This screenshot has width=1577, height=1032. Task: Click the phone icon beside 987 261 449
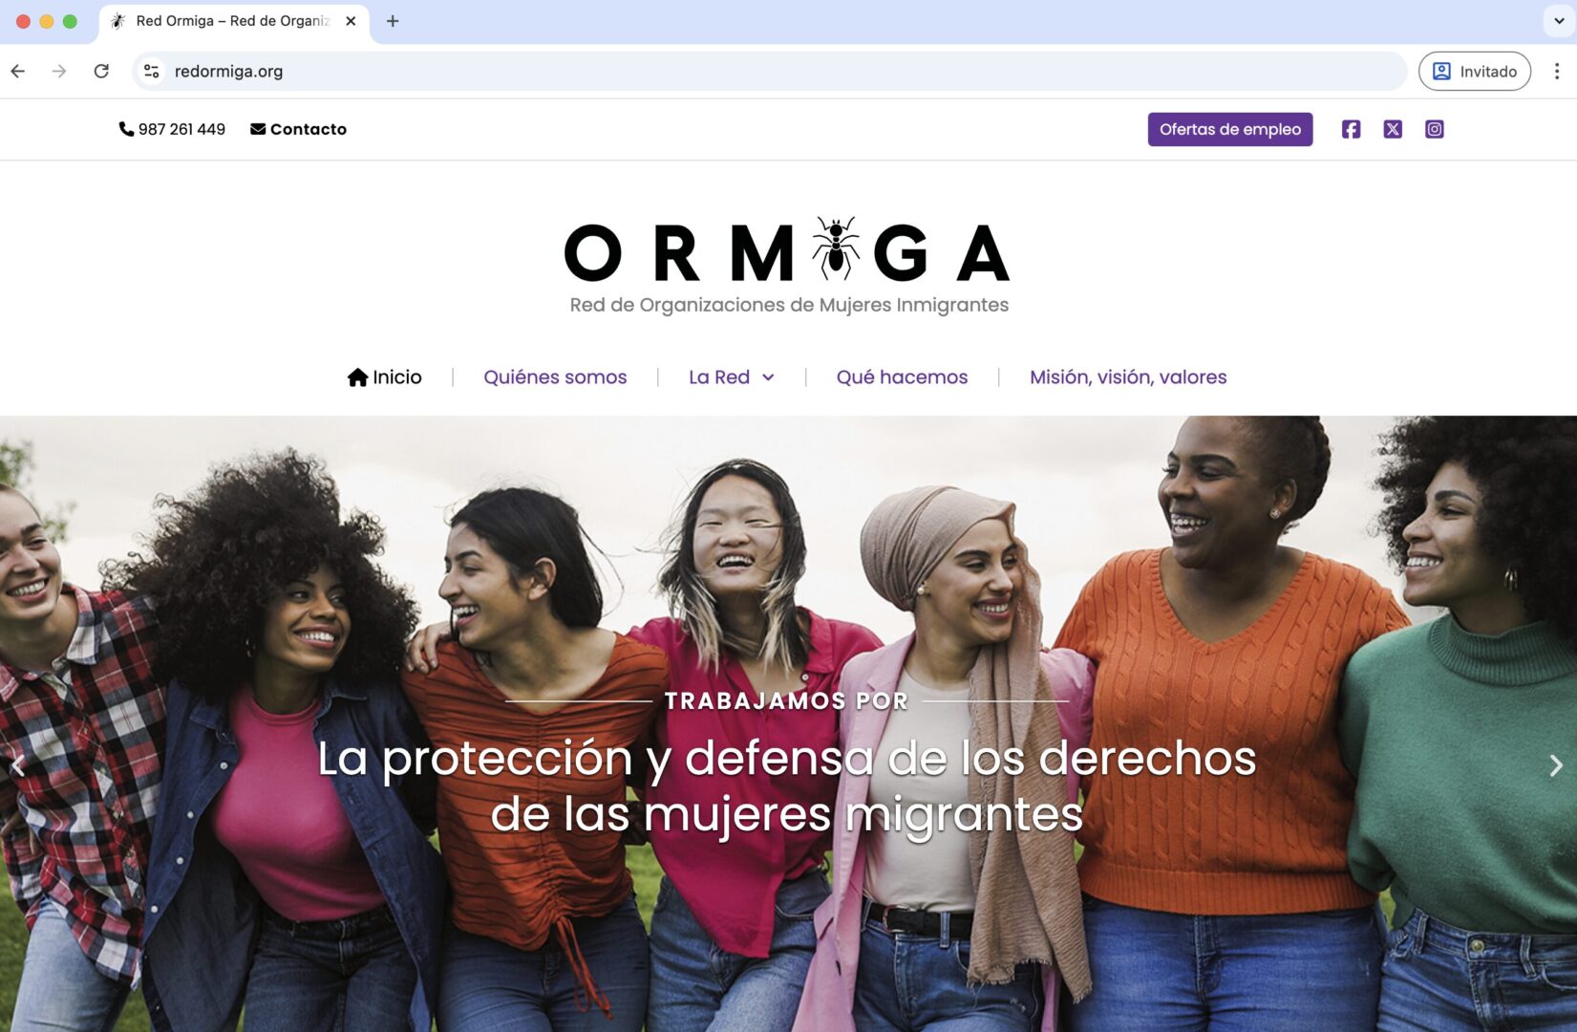tap(126, 129)
